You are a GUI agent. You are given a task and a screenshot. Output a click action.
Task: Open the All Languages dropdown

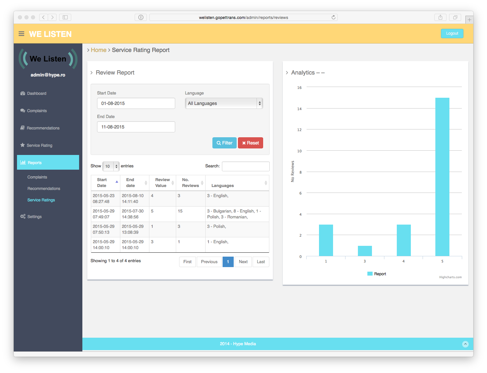pos(224,103)
